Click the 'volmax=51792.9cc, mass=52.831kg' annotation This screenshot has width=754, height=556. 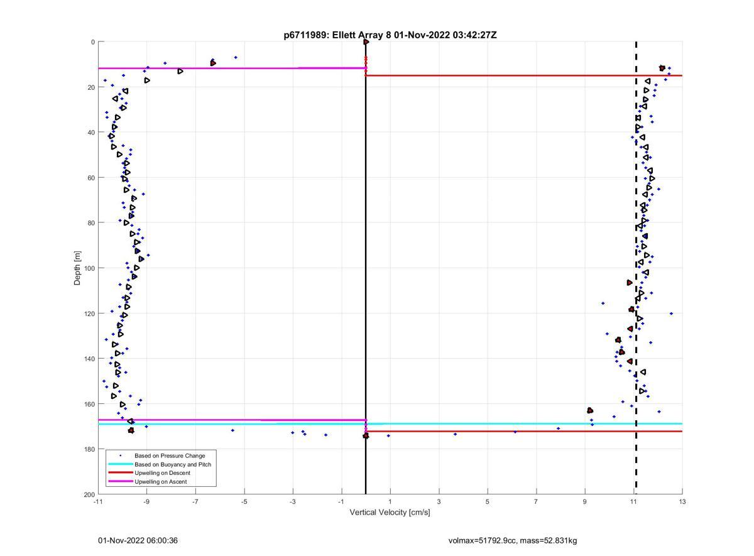click(513, 541)
